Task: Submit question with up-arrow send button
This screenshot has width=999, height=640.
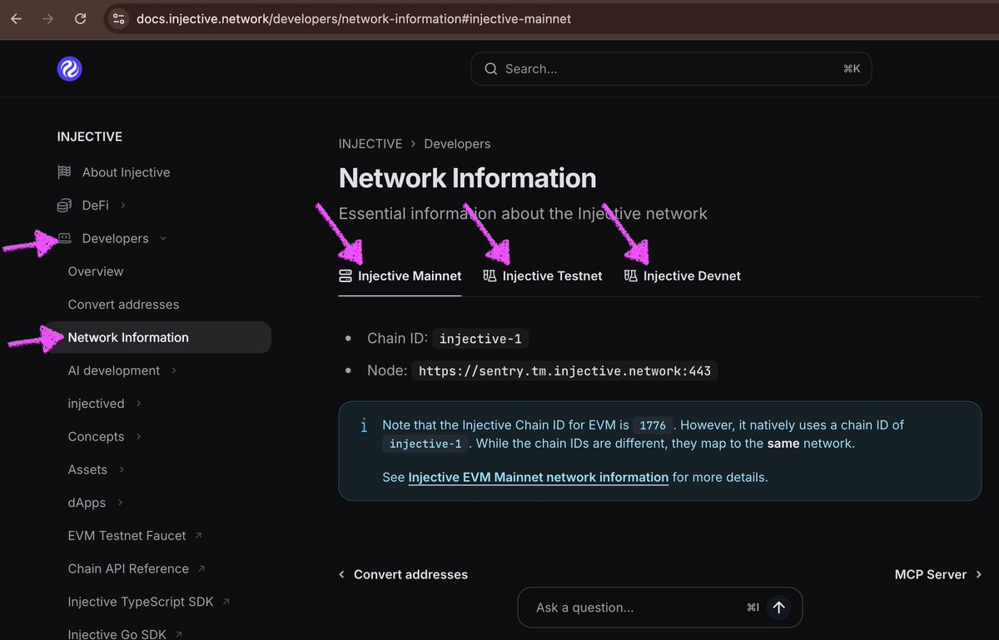Action: pyautogui.click(x=778, y=608)
